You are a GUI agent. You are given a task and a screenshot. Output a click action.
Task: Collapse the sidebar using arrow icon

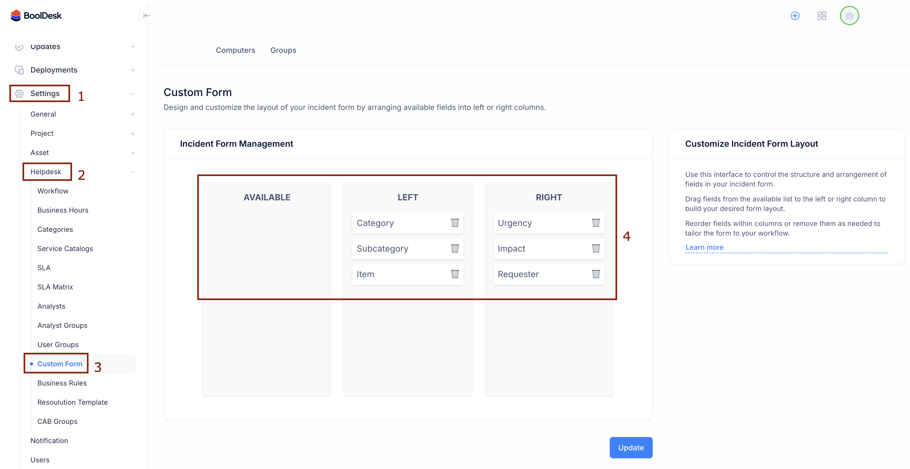point(147,15)
